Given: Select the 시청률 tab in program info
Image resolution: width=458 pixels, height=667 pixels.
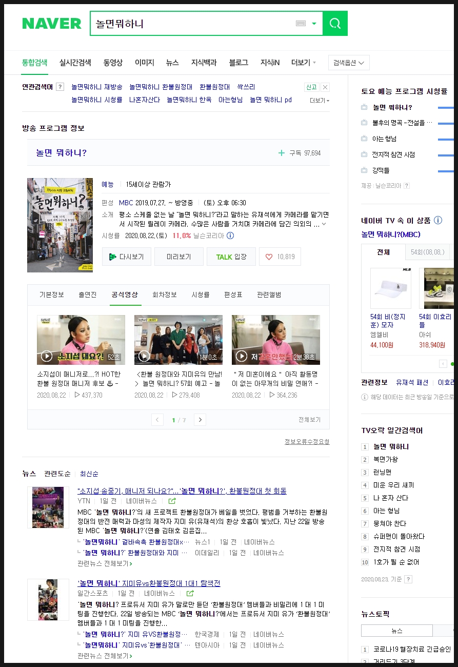Looking at the screenshot, I should coord(201,295).
